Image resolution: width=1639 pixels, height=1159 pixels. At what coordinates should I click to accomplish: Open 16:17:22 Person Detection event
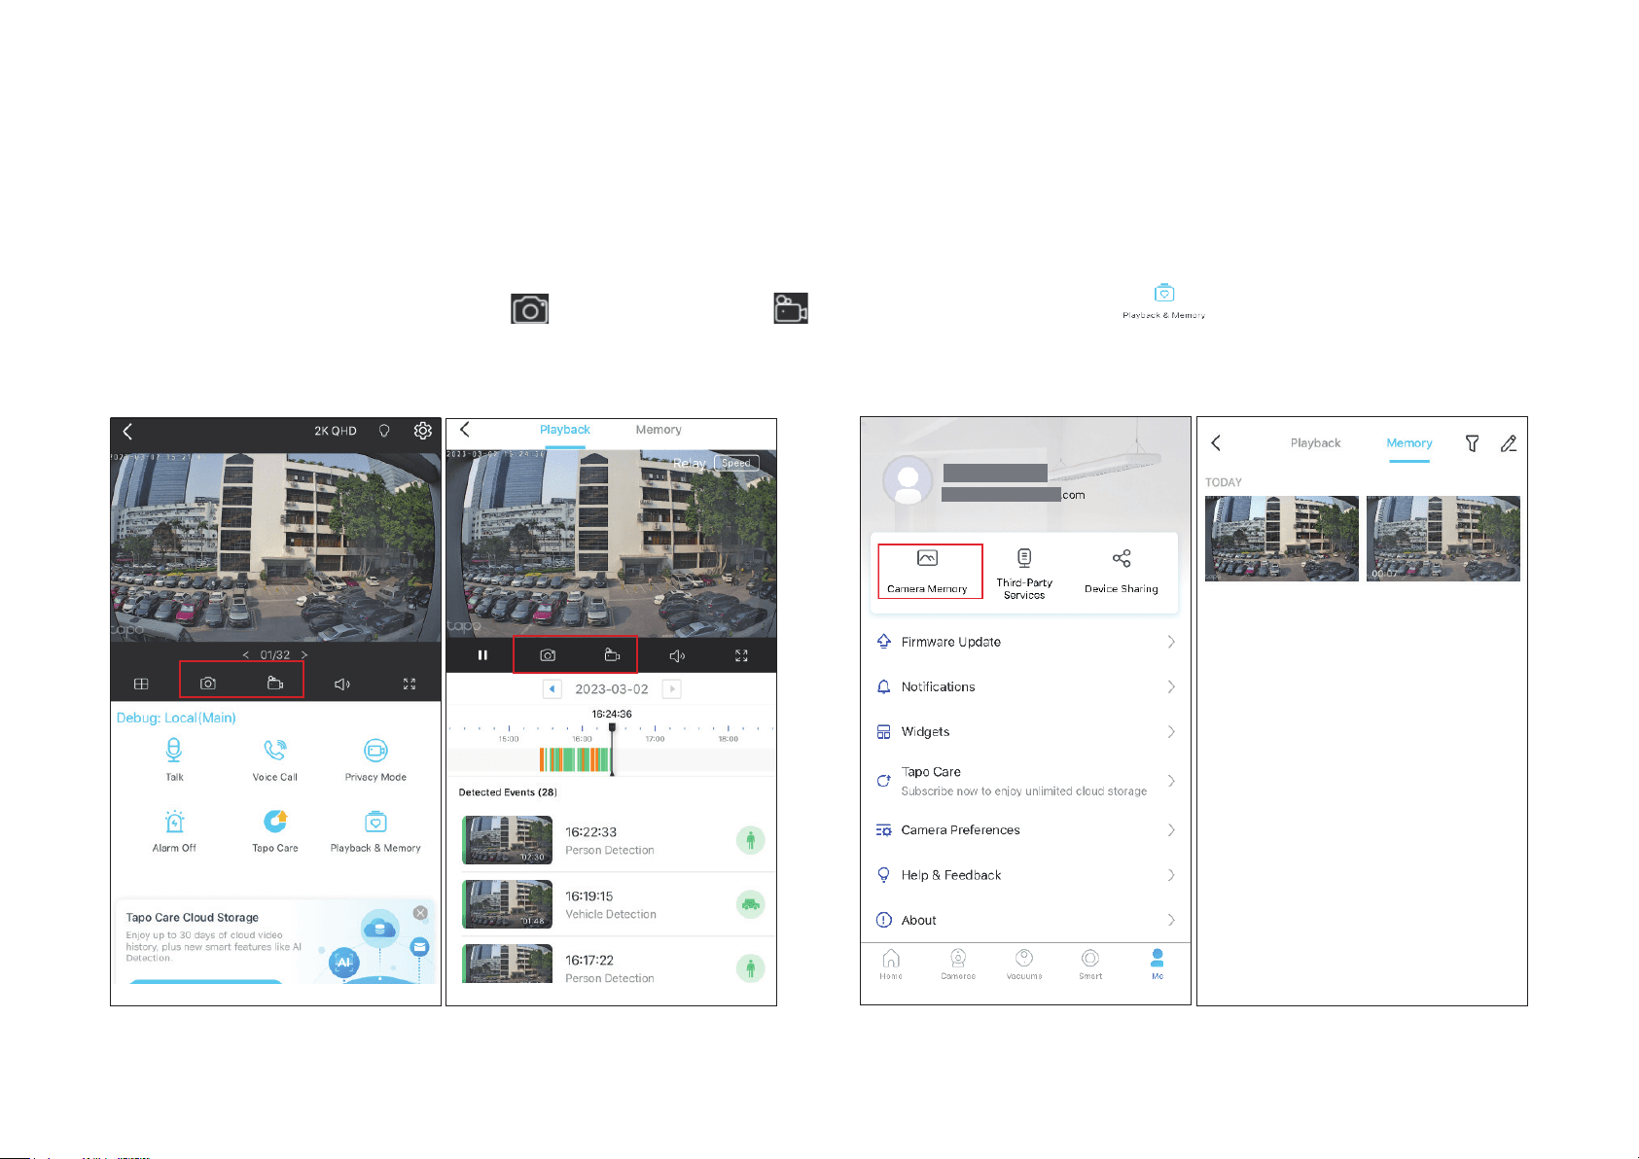pyautogui.click(x=612, y=964)
